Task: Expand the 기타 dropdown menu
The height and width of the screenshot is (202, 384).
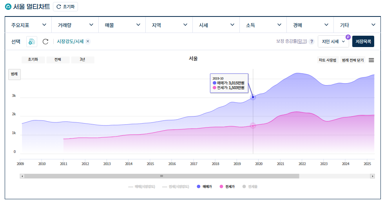Action: pos(357,25)
